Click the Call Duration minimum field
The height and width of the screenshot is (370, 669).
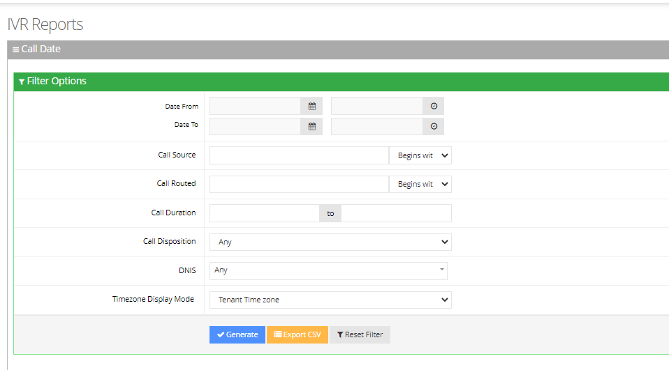pos(265,213)
